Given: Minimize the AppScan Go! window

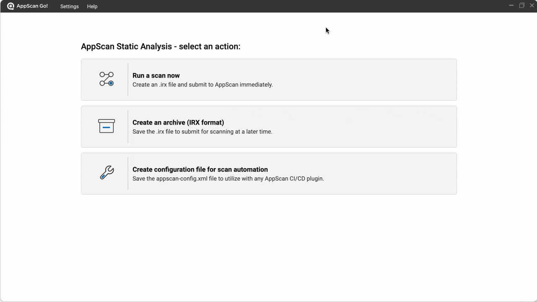Looking at the screenshot, I should coord(511,5).
